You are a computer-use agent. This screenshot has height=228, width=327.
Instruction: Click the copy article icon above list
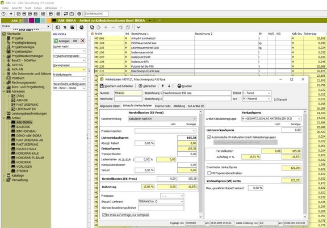(92, 27)
